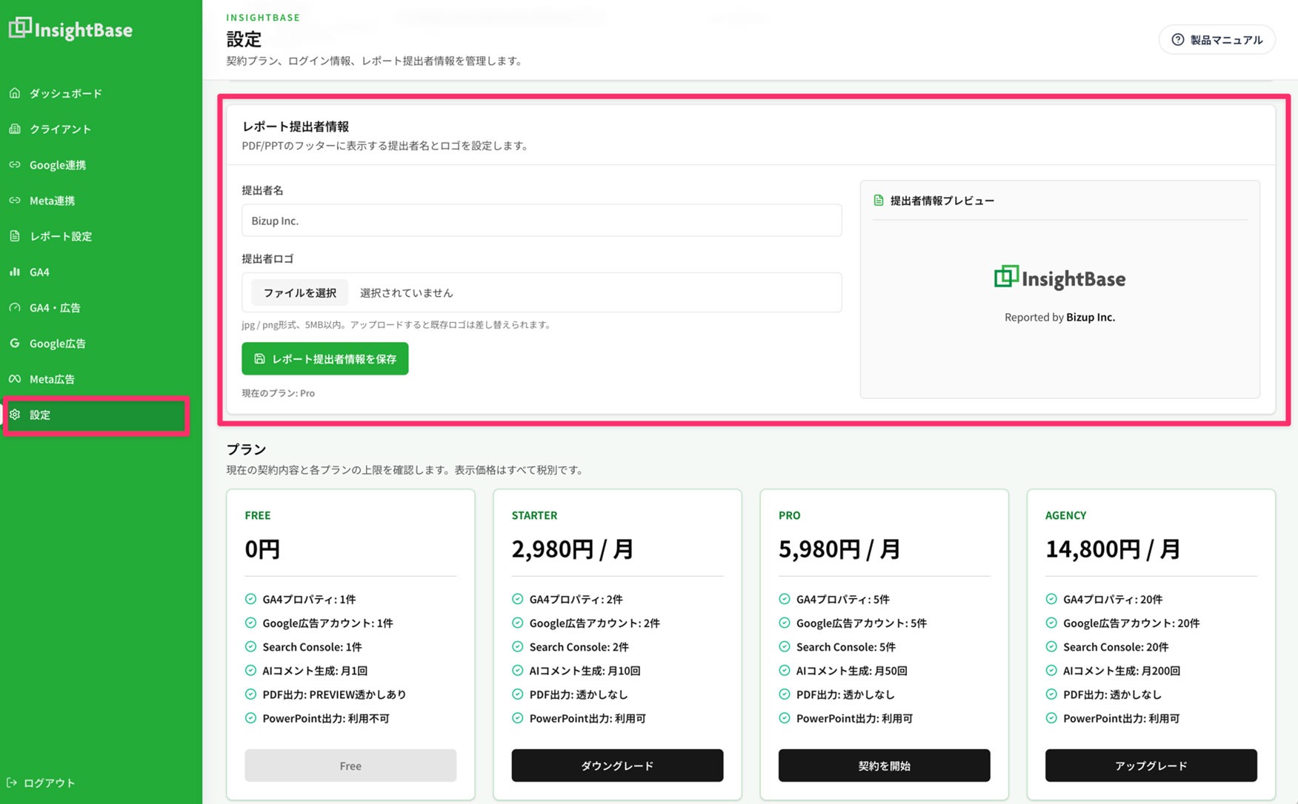
Task: Click the 現在のプラン: Pro text
Action: pyautogui.click(x=279, y=393)
